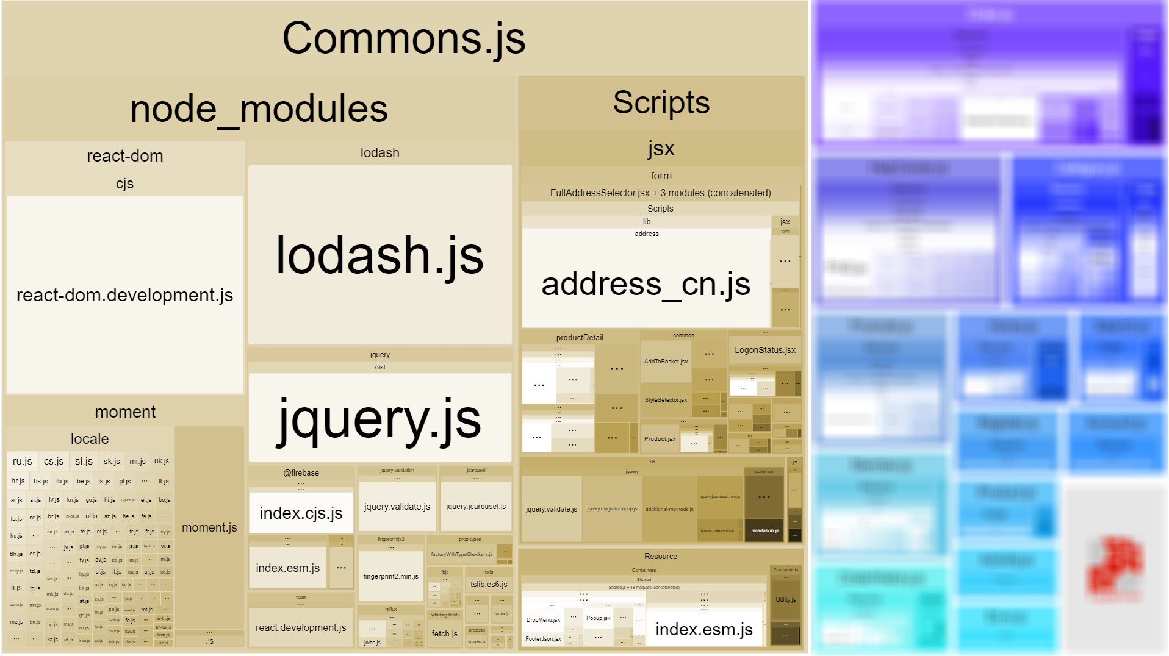Click the Popup.jsx cell
This screenshot has height=656, width=1169.
[x=598, y=618]
